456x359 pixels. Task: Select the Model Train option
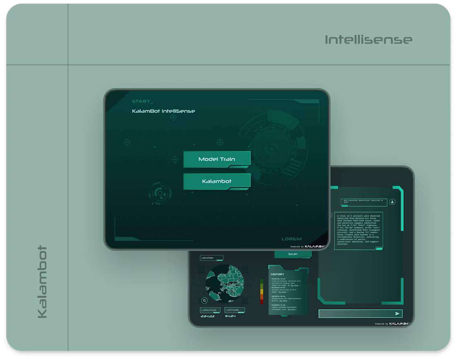point(217,159)
